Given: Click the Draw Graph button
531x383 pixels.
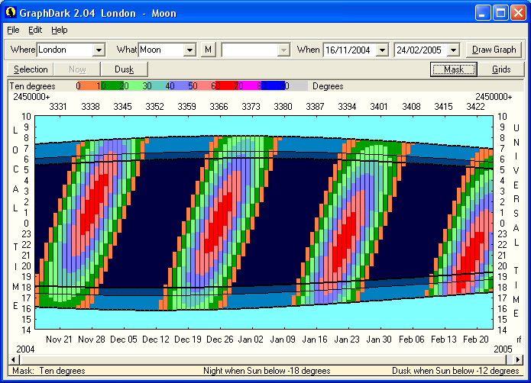Looking at the screenshot, I should click(x=494, y=50).
